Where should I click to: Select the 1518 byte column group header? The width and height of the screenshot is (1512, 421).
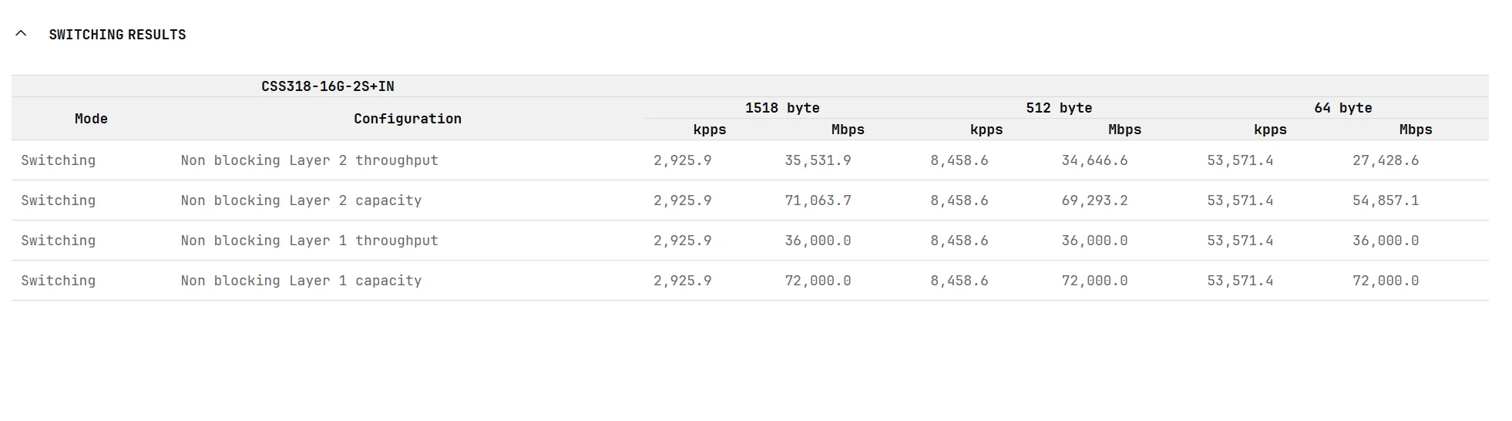781,108
